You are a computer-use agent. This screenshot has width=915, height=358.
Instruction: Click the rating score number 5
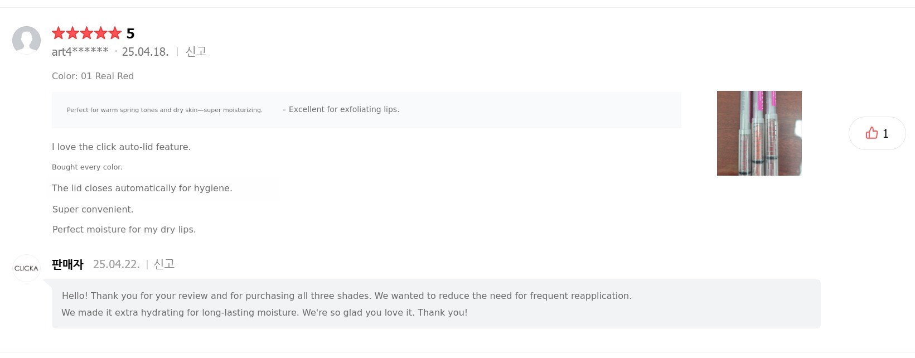(x=130, y=34)
